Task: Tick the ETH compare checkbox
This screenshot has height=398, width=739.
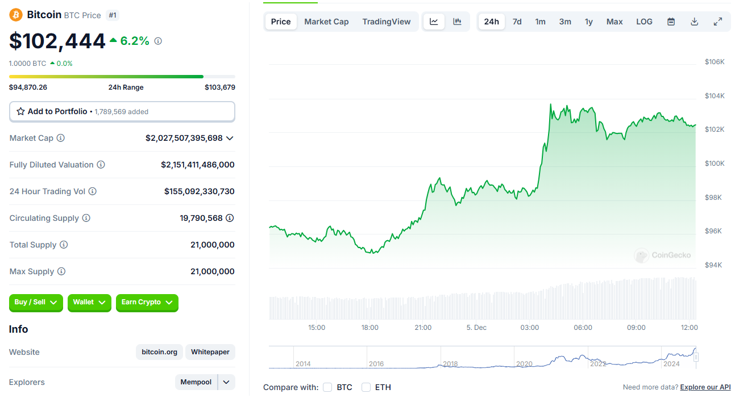Action: (366, 387)
